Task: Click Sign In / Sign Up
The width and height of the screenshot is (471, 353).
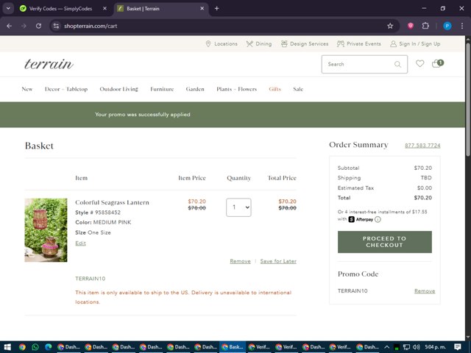Action: (415, 44)
